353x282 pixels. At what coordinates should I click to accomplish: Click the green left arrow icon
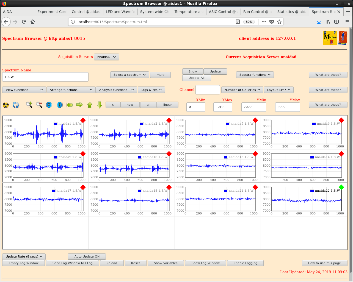pyautogui.click(x=70, y=105)
